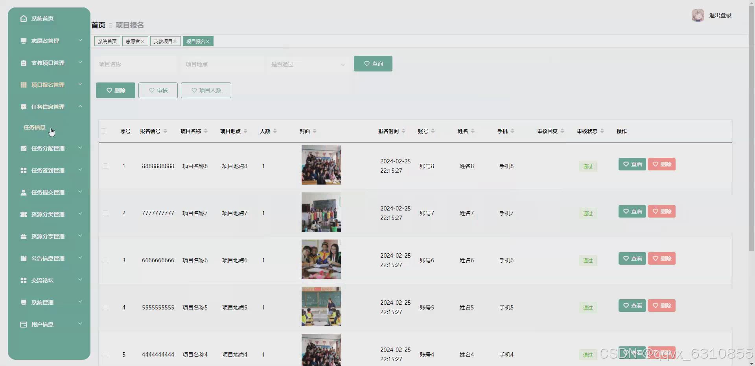Sort by 报名时间 column arrows
This screenshot has height=366, width=755.
[403, 131]
